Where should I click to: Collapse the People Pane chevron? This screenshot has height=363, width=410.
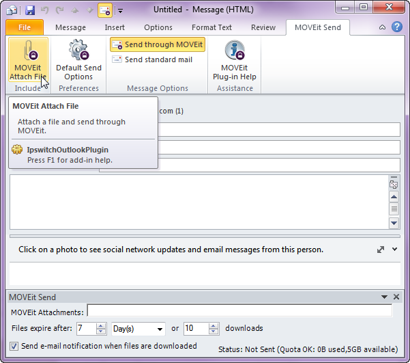pos(394,250)
